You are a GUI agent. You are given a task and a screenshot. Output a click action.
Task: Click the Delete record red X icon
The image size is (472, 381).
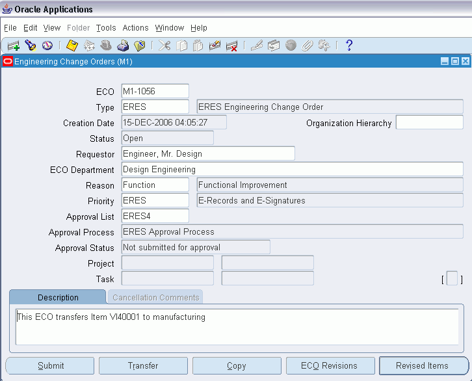tap(232, 46)
